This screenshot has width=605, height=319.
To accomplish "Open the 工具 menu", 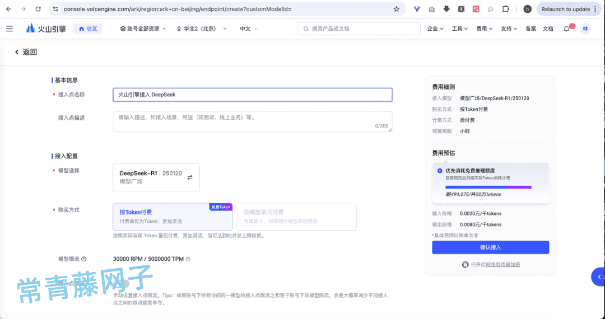I will coord(460,29).
